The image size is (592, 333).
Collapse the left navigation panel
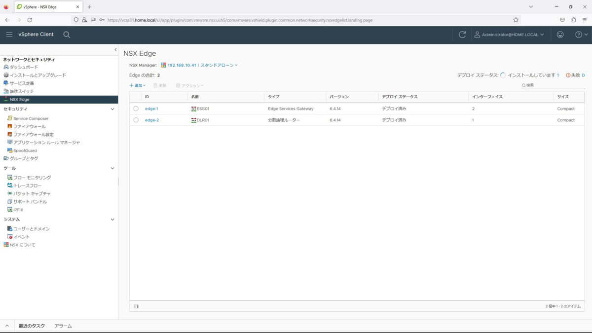(x=115, y=50)
